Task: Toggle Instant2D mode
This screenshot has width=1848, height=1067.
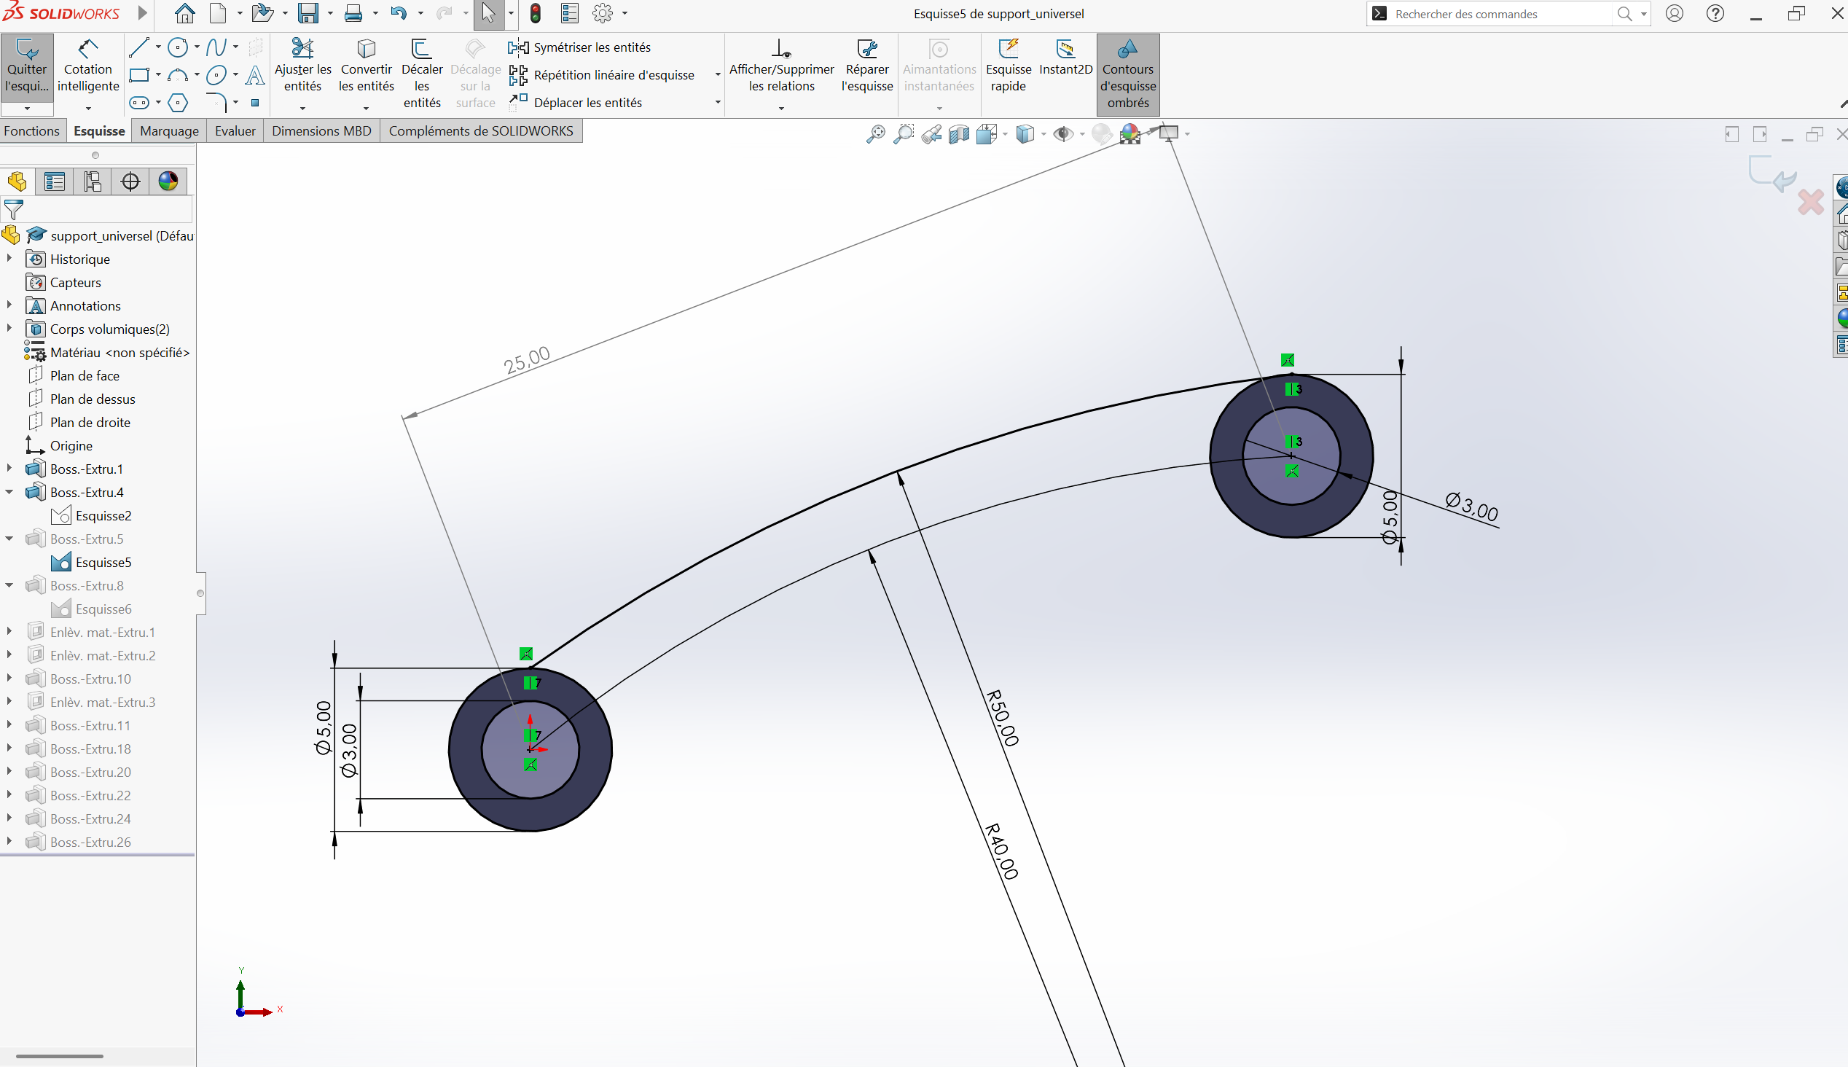Action: pos(1065,58)
